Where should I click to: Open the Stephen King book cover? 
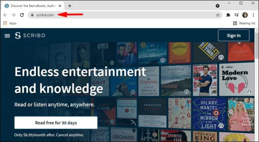click(x=205, y=136)
